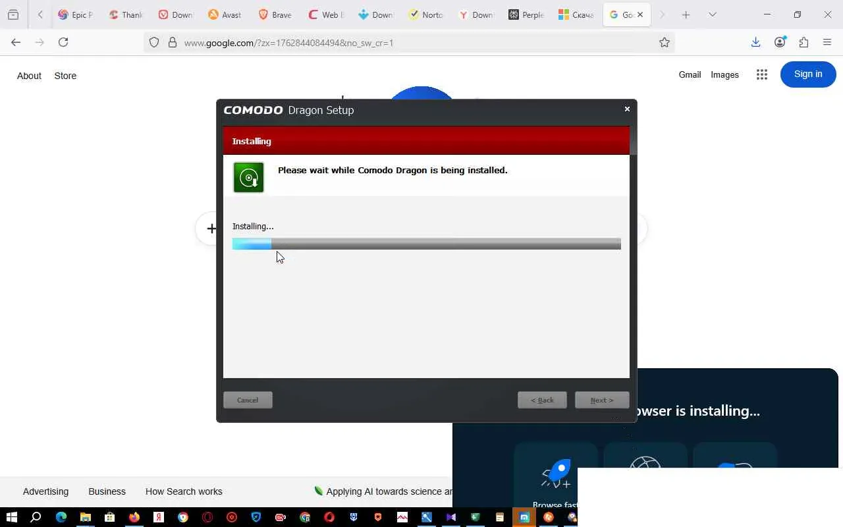The image size is (843, 527).
Task: Click the installation progress bar
Action: 427,244
